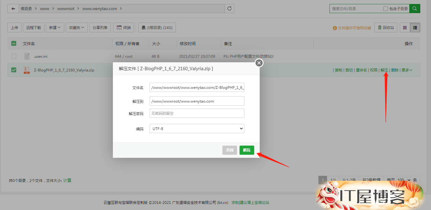Close the extract dialog with the X icon
Image resolution: width=431 pixels, height=210 pixels.
tap(259, 63)
